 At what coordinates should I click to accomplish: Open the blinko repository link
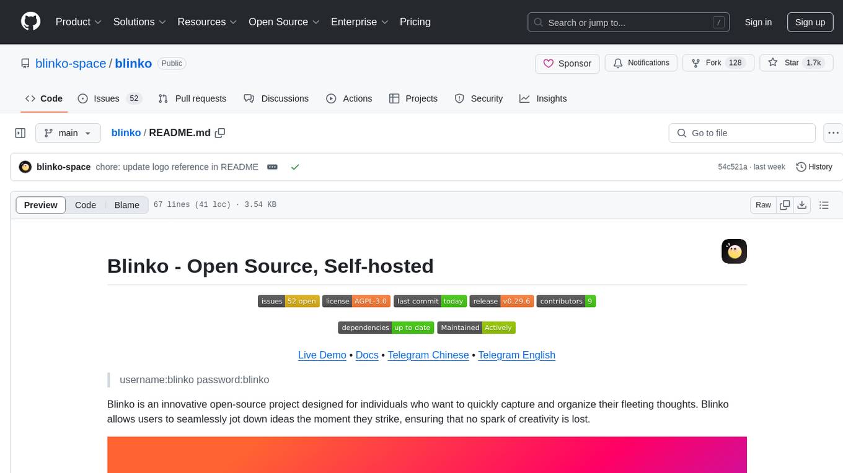133,63
